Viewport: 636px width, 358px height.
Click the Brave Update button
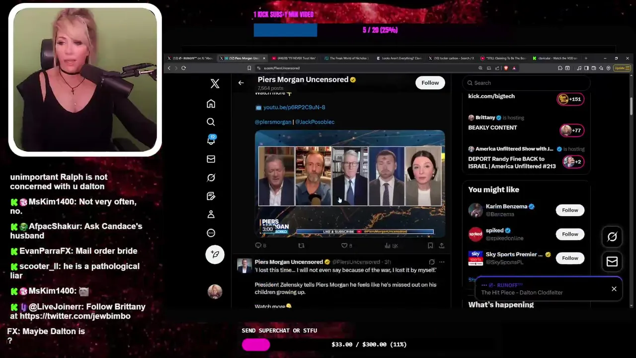622,68
